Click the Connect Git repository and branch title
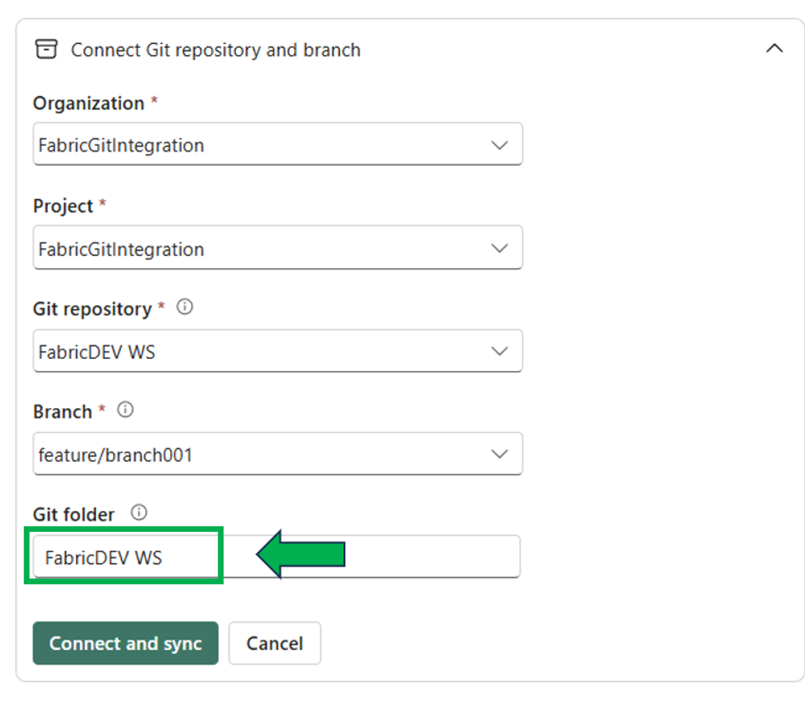Viewport: 805px width, 727px height. (x=216, y=50)
